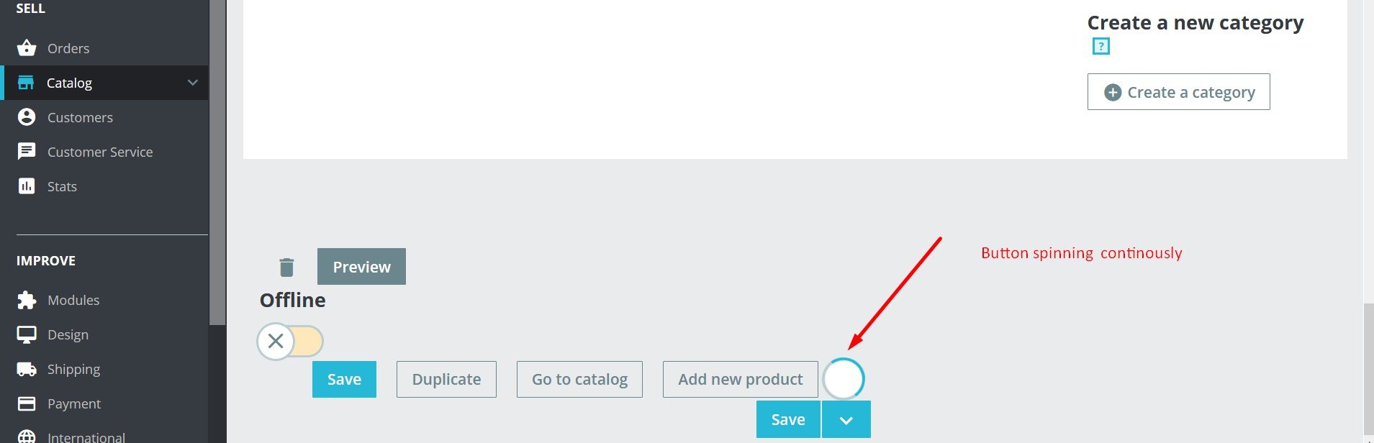Click the Create a category button
The height and width of the screenshot is (443, 1374).
pos(1178,92)
